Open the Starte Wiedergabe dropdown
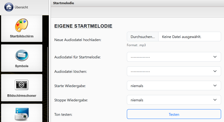 174,86
